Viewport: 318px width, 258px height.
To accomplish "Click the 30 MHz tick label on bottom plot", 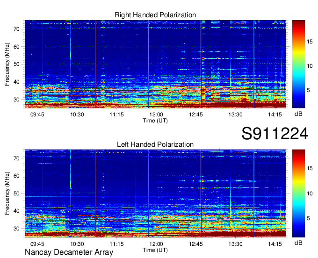I will 17,229.
